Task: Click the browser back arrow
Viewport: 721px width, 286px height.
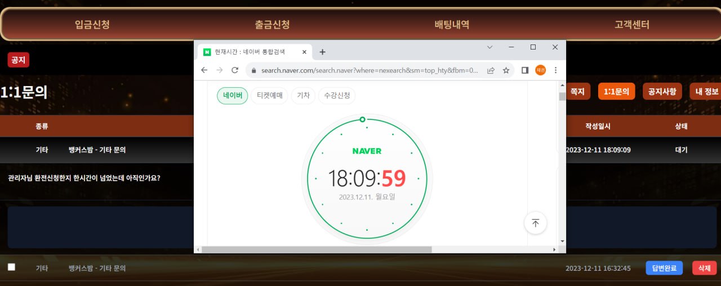Action: 204,70
